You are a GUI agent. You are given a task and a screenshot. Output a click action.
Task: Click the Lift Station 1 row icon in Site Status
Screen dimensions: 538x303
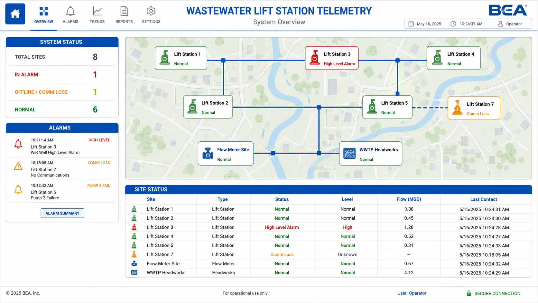pos(134,209)
